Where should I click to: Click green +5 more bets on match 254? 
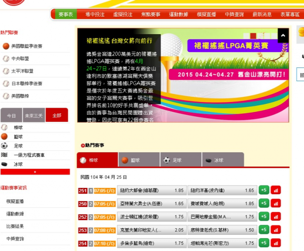pos(264,243)
